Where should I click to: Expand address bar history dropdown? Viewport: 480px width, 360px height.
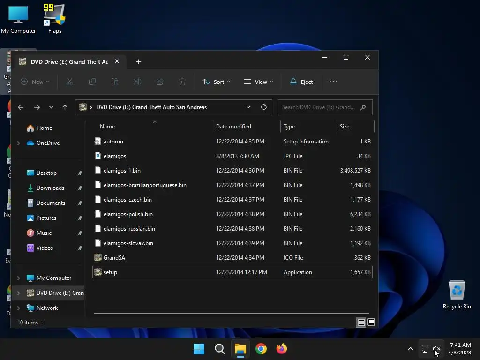[248, 107]
